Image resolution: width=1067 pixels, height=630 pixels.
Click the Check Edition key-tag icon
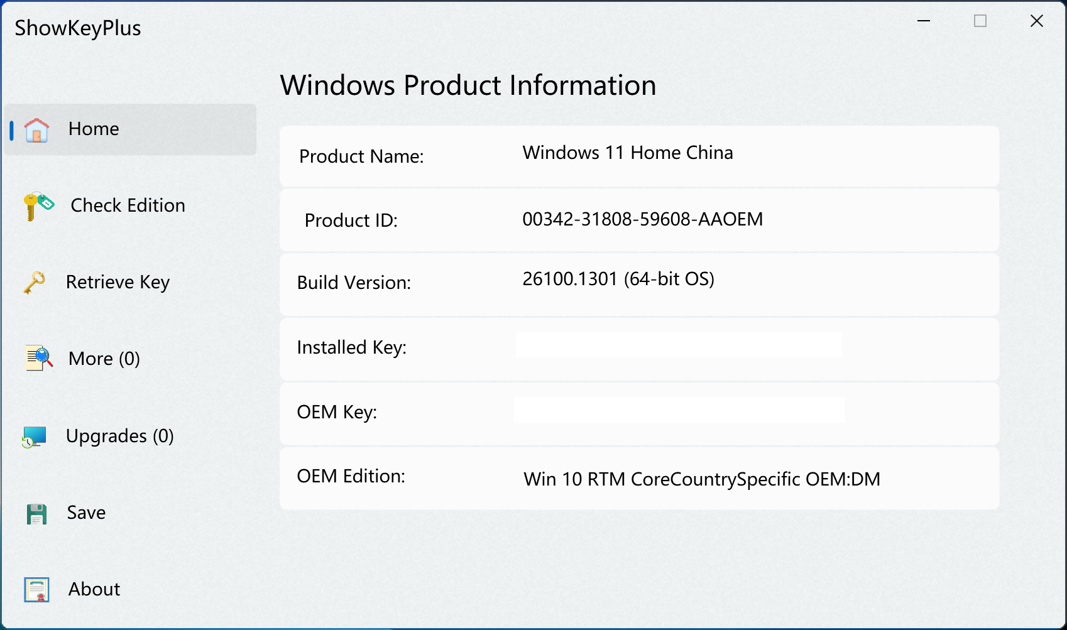point(38,206)
